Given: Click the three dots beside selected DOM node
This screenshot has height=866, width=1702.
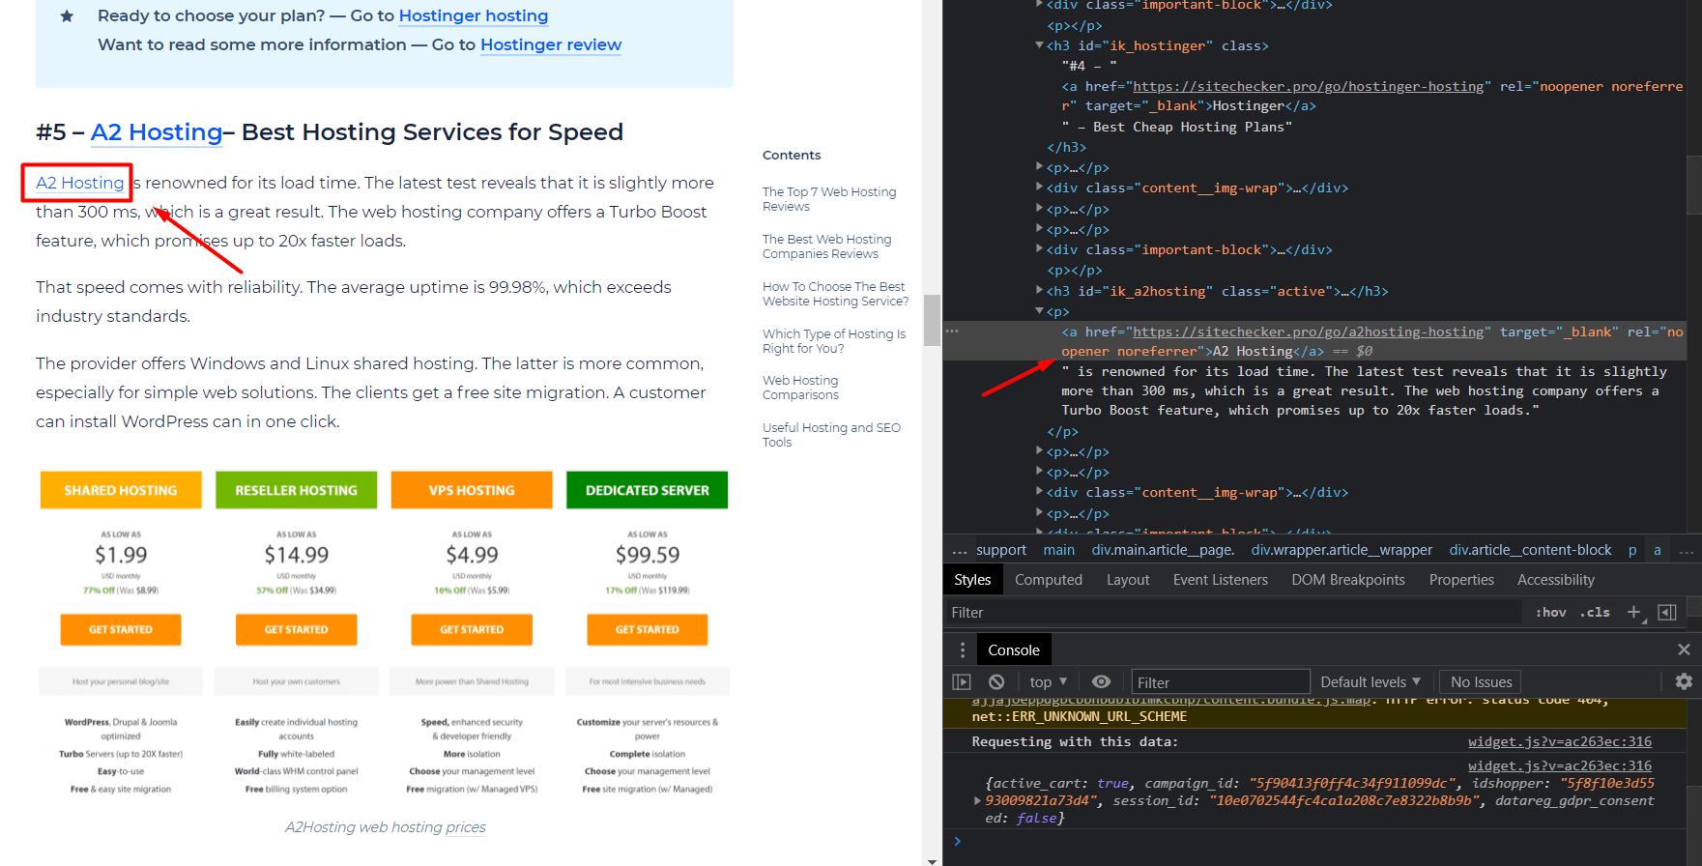Looking at the screenshot, I should [952, 331].
